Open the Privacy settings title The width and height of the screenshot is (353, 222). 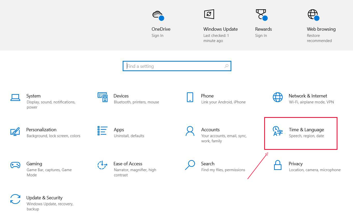pos(296,164)
